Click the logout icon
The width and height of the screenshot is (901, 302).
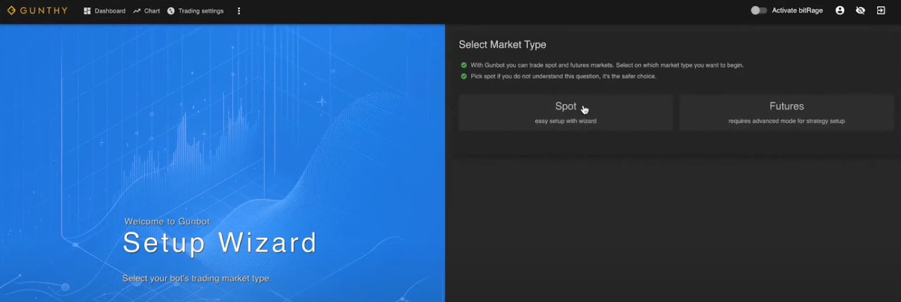point(881,11)
